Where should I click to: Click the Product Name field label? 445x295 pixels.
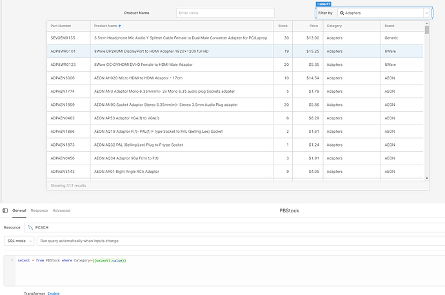pos(137,13)
